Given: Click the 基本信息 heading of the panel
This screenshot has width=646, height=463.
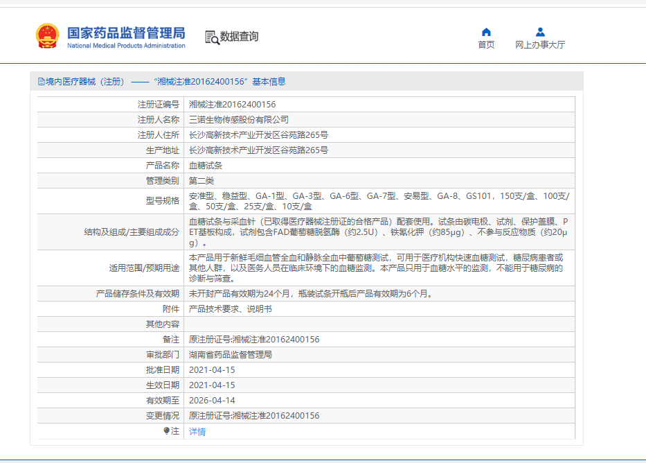Looking at the screenshot, I should click(269, 82).
